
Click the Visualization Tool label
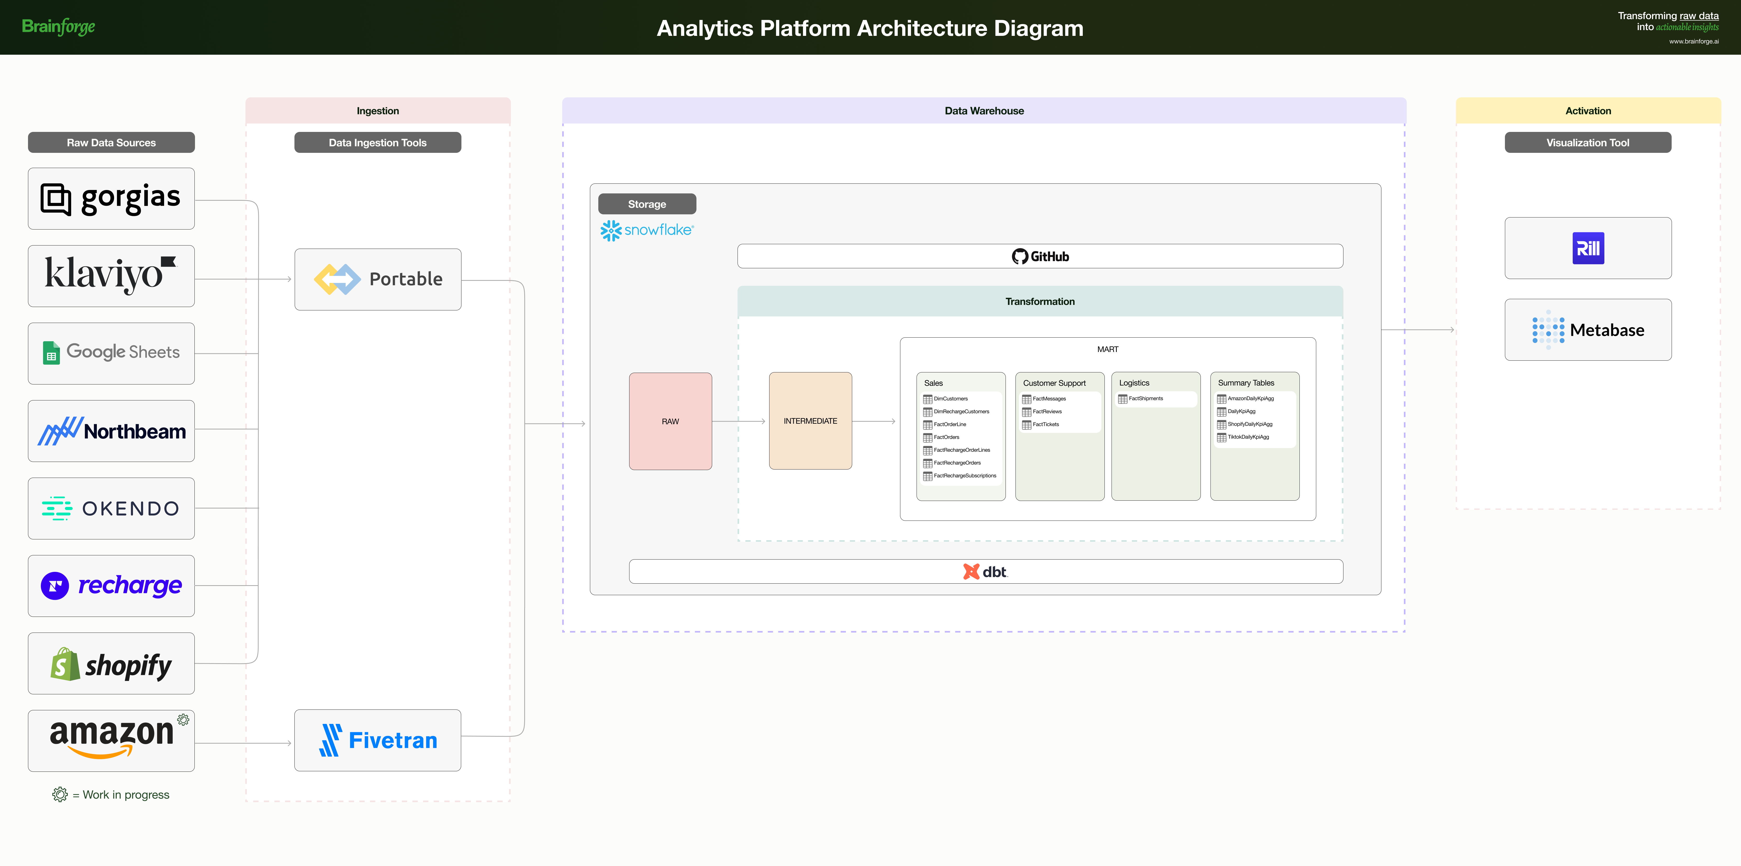1588,143
